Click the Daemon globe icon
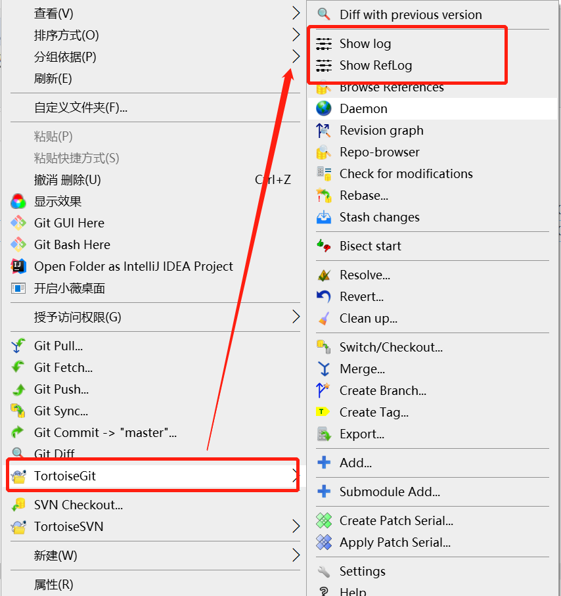 click(324, 108)
